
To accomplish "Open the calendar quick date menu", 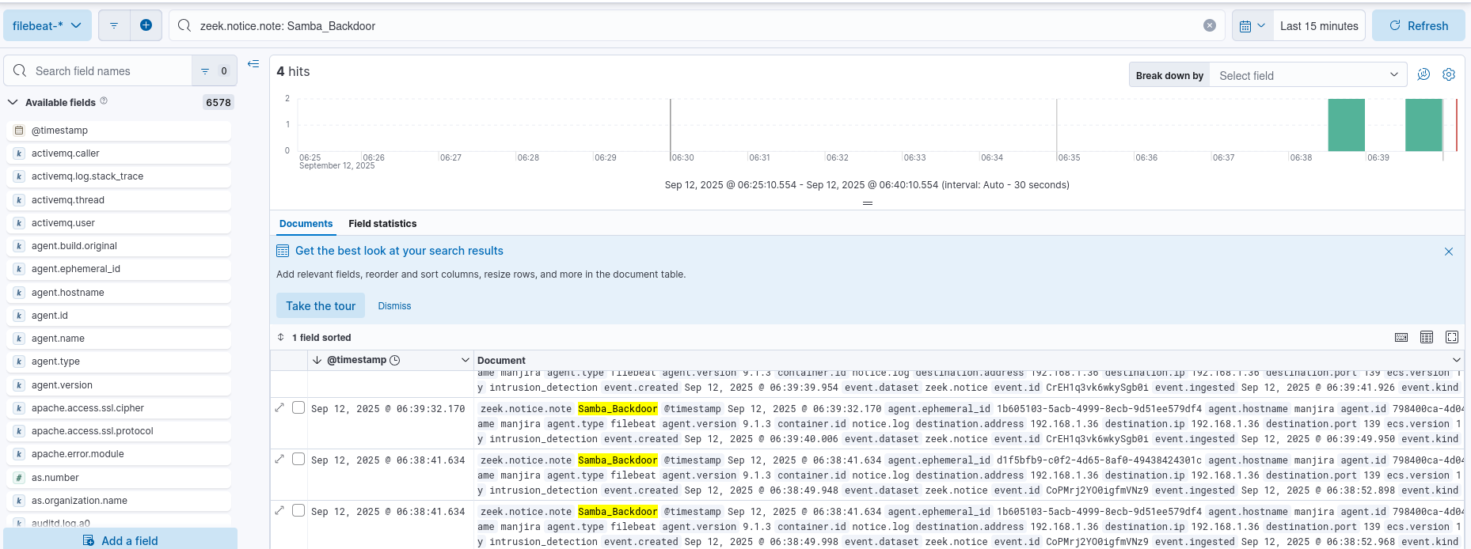I will (x=1252, y=26).
